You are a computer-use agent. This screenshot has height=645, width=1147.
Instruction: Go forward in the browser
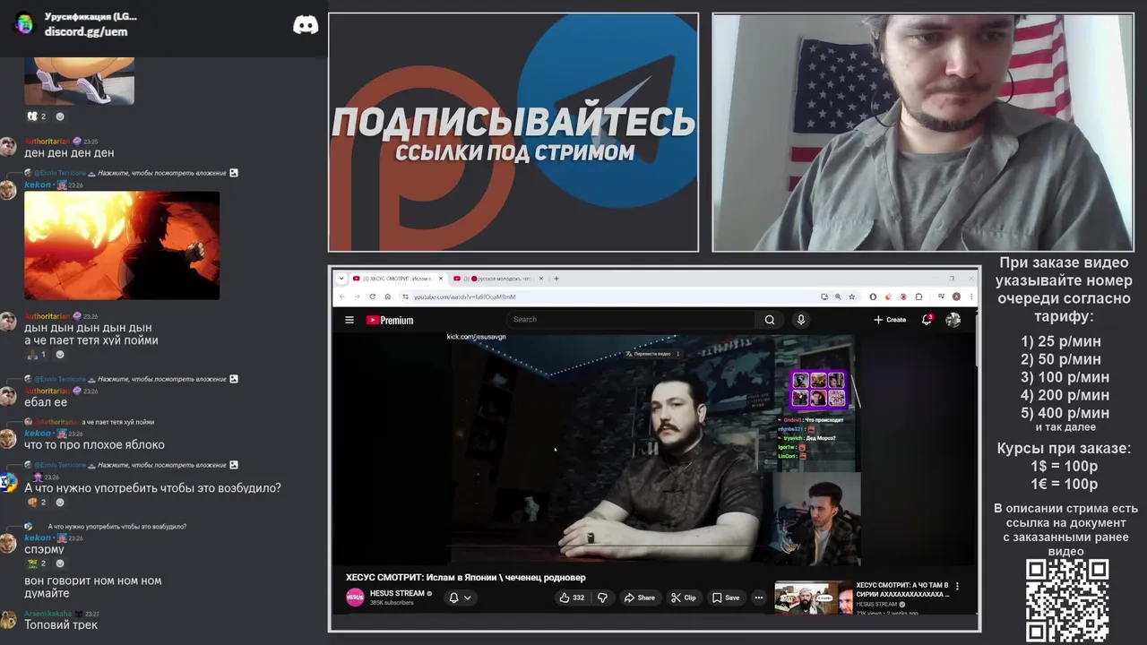pyautogui.click(x=357, y=297)
